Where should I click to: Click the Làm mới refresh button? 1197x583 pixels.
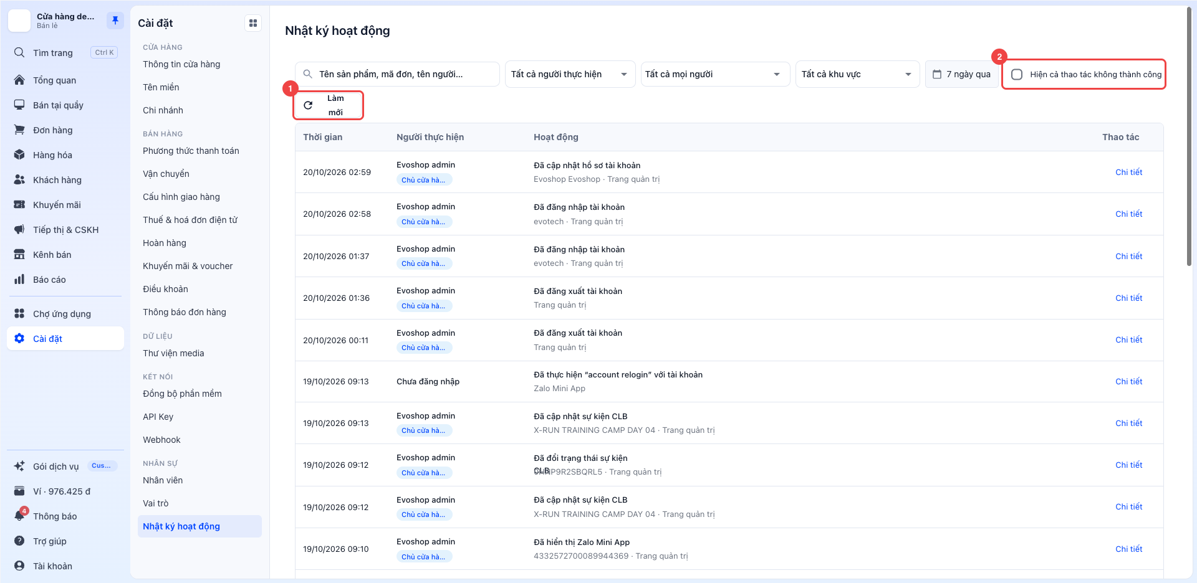(x=329, y=105)
